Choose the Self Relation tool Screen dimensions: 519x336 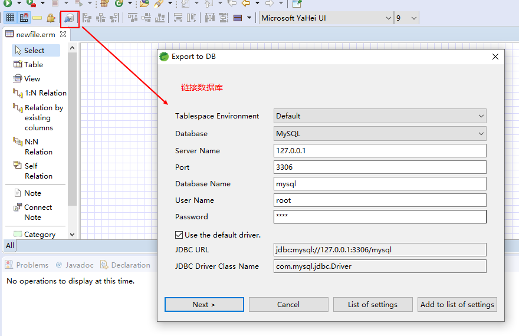(x=33, y=170)
